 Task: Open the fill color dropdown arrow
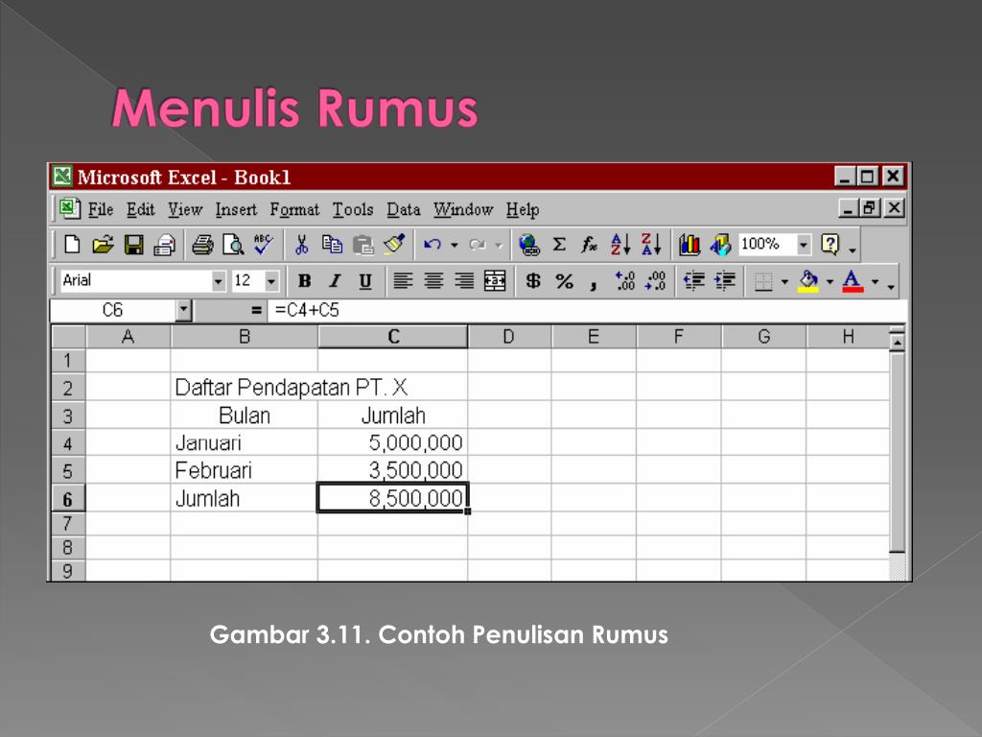tap(830, 281)
